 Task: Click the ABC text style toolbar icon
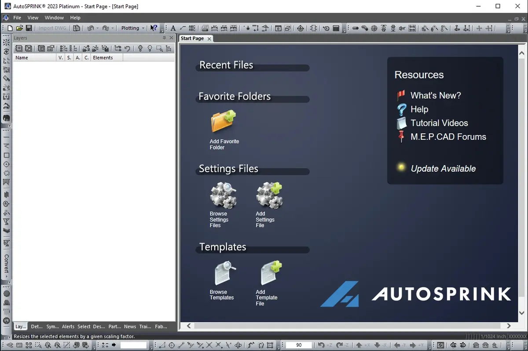pyautogui.click(x=192, y=28)
